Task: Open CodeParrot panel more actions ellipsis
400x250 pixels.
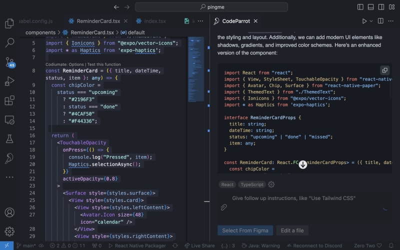Action: coord(391,21)
